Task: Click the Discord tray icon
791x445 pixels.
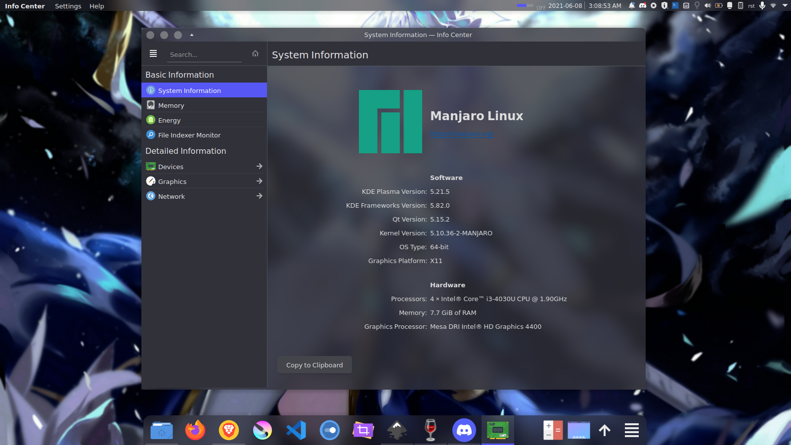Action: coord(643,5)
